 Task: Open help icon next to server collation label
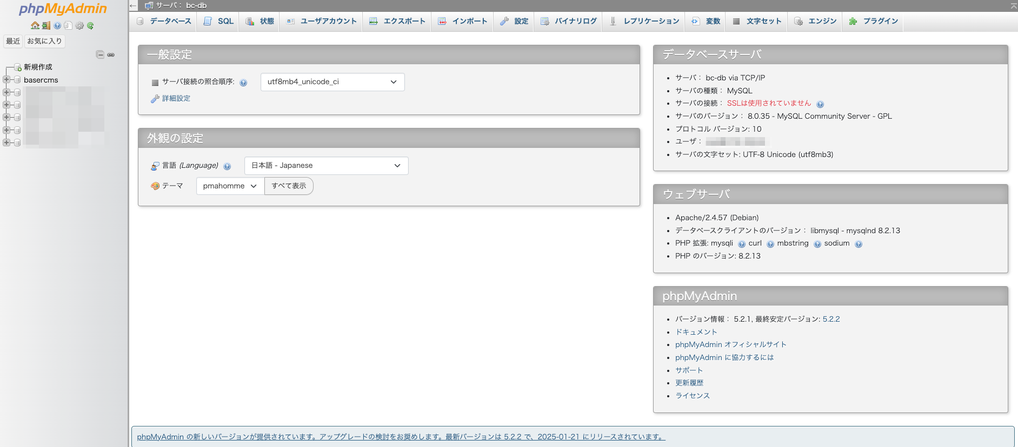point(243,83)
